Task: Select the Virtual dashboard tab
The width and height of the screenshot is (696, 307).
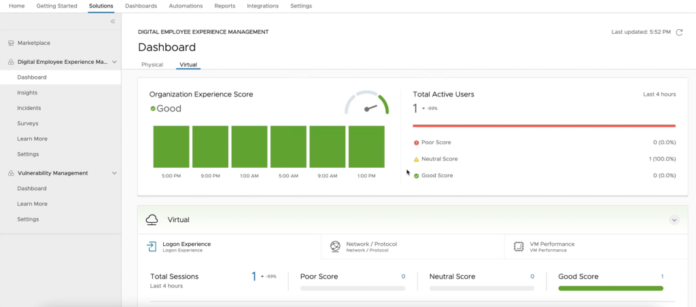Action: point(188,65)
